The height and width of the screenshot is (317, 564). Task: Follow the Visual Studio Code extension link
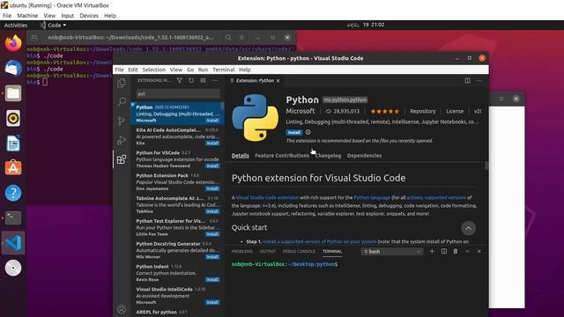pos(267,197)
